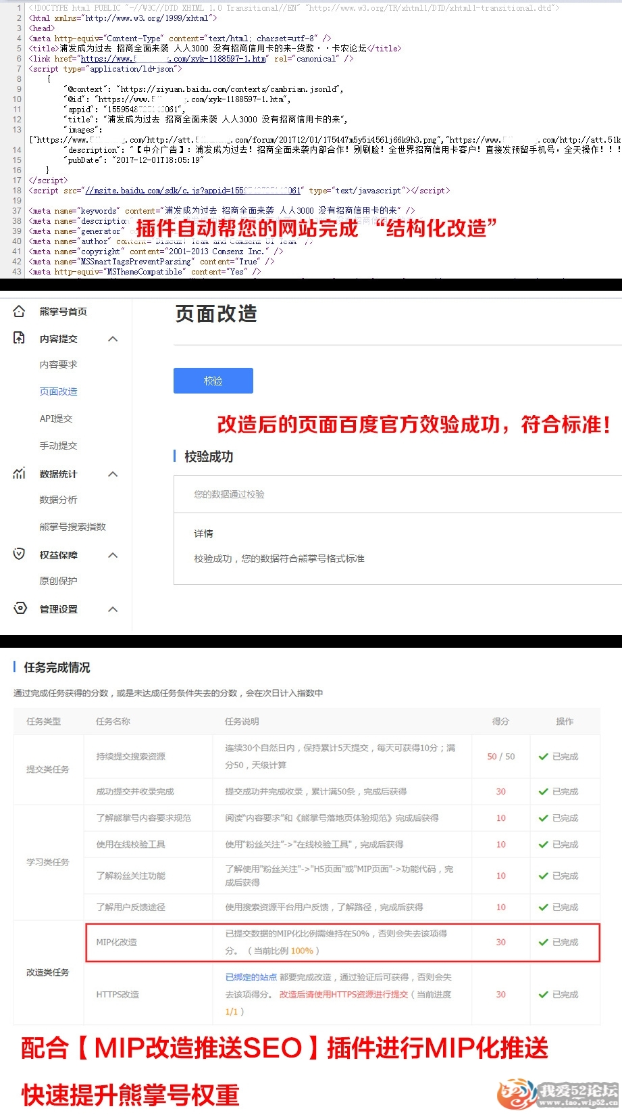Click the green check for 了解粉丝关注功能

(x=543, y=876)
